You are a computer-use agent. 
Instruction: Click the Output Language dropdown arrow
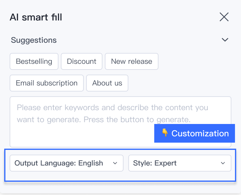[x=115, y=163]
